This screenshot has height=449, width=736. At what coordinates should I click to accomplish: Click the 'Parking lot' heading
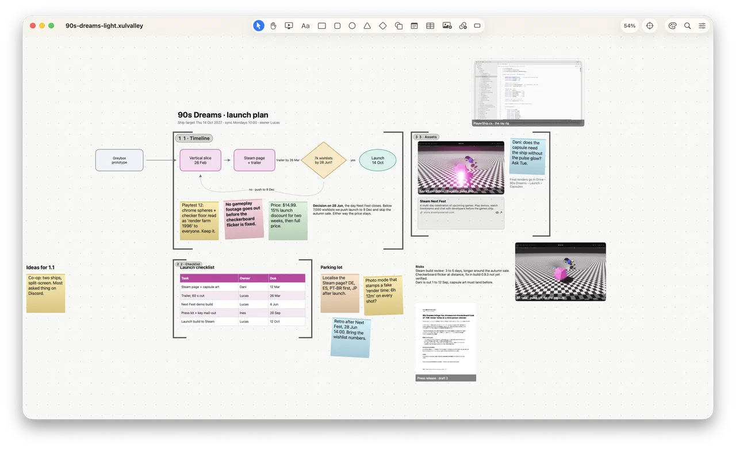coord(331,267)
